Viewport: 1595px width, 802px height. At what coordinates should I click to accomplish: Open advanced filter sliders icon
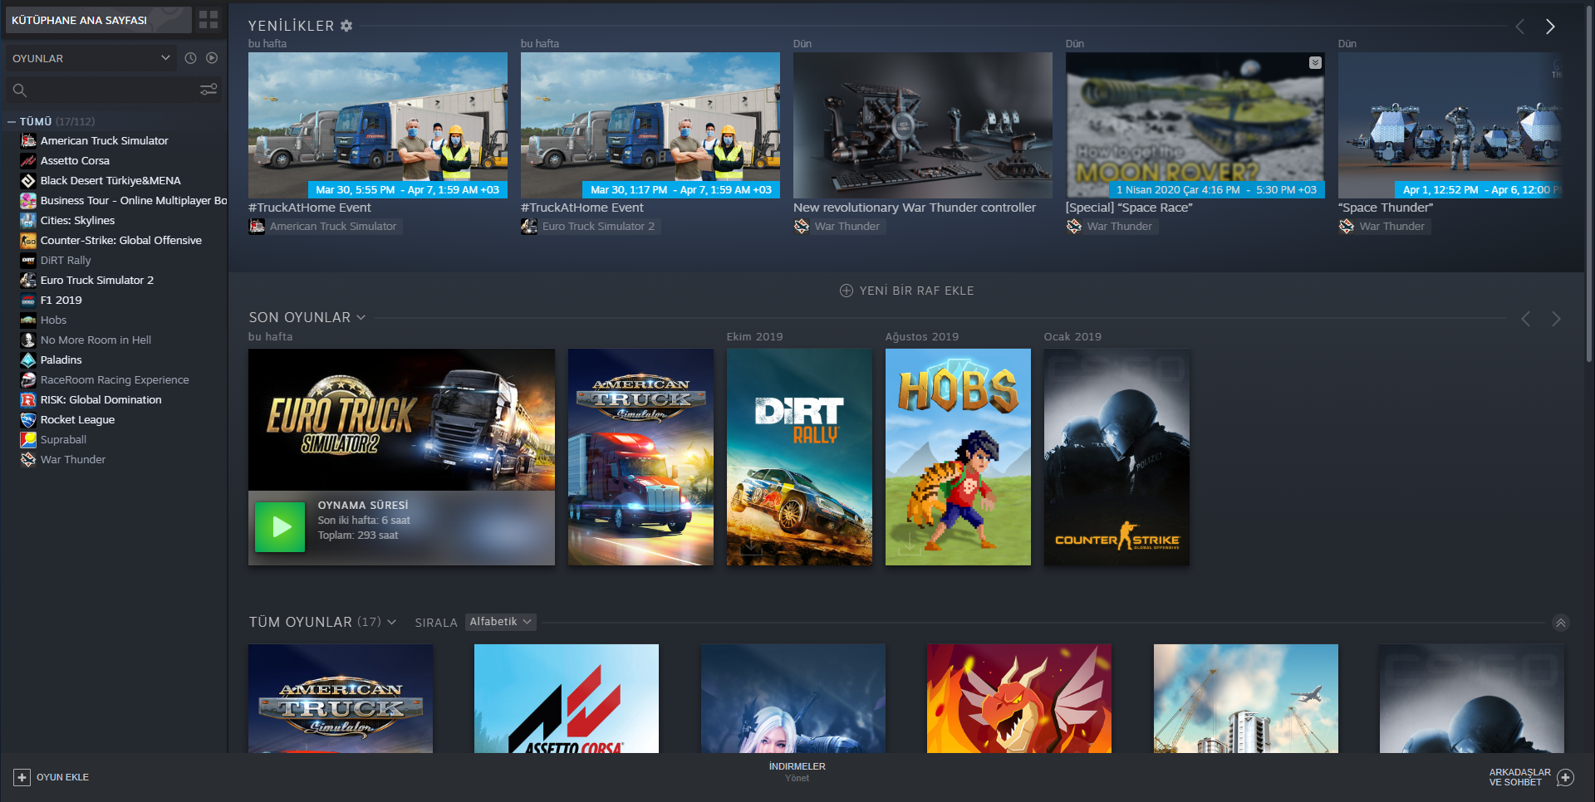coord(209,89)
